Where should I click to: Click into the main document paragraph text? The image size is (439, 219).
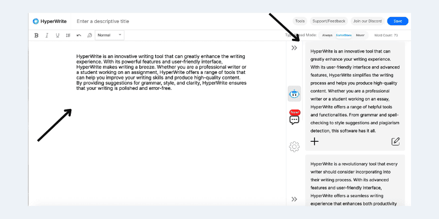click(x=161, y=72)
